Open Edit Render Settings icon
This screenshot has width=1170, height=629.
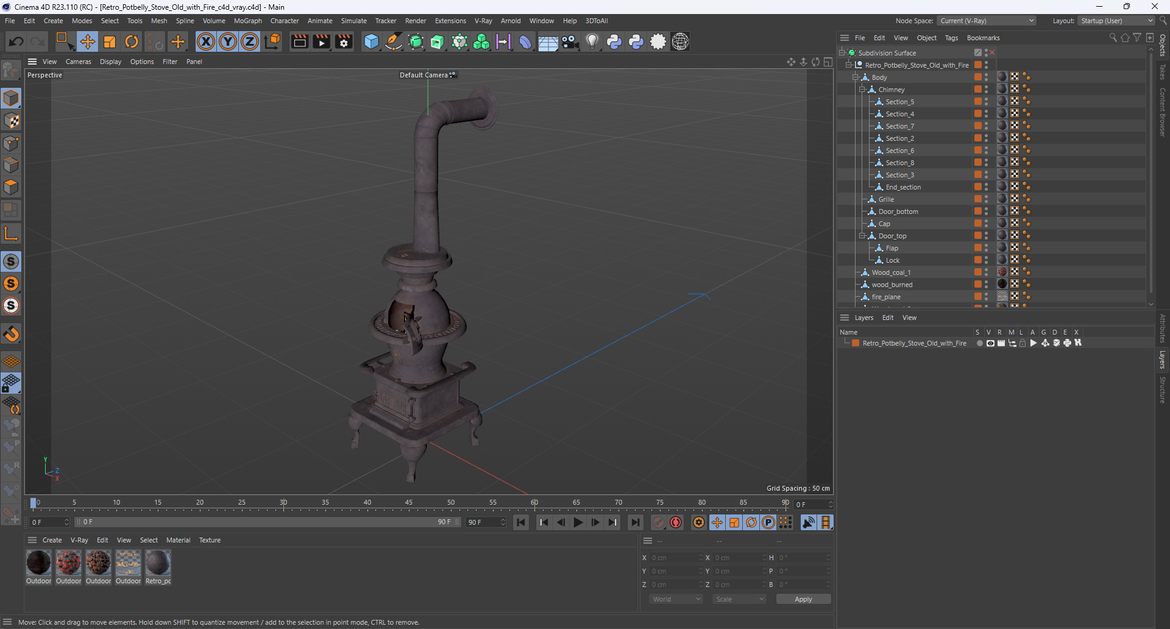coord(344,41)
